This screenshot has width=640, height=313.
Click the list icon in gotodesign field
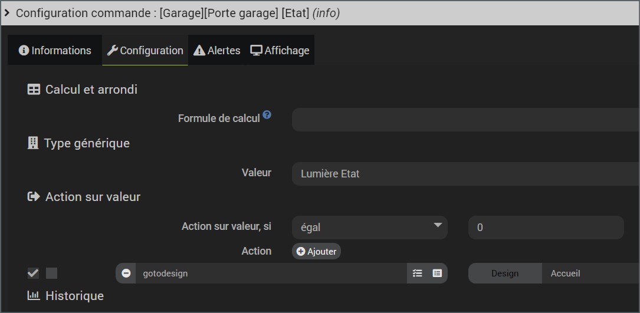click(x=437, y=274)
